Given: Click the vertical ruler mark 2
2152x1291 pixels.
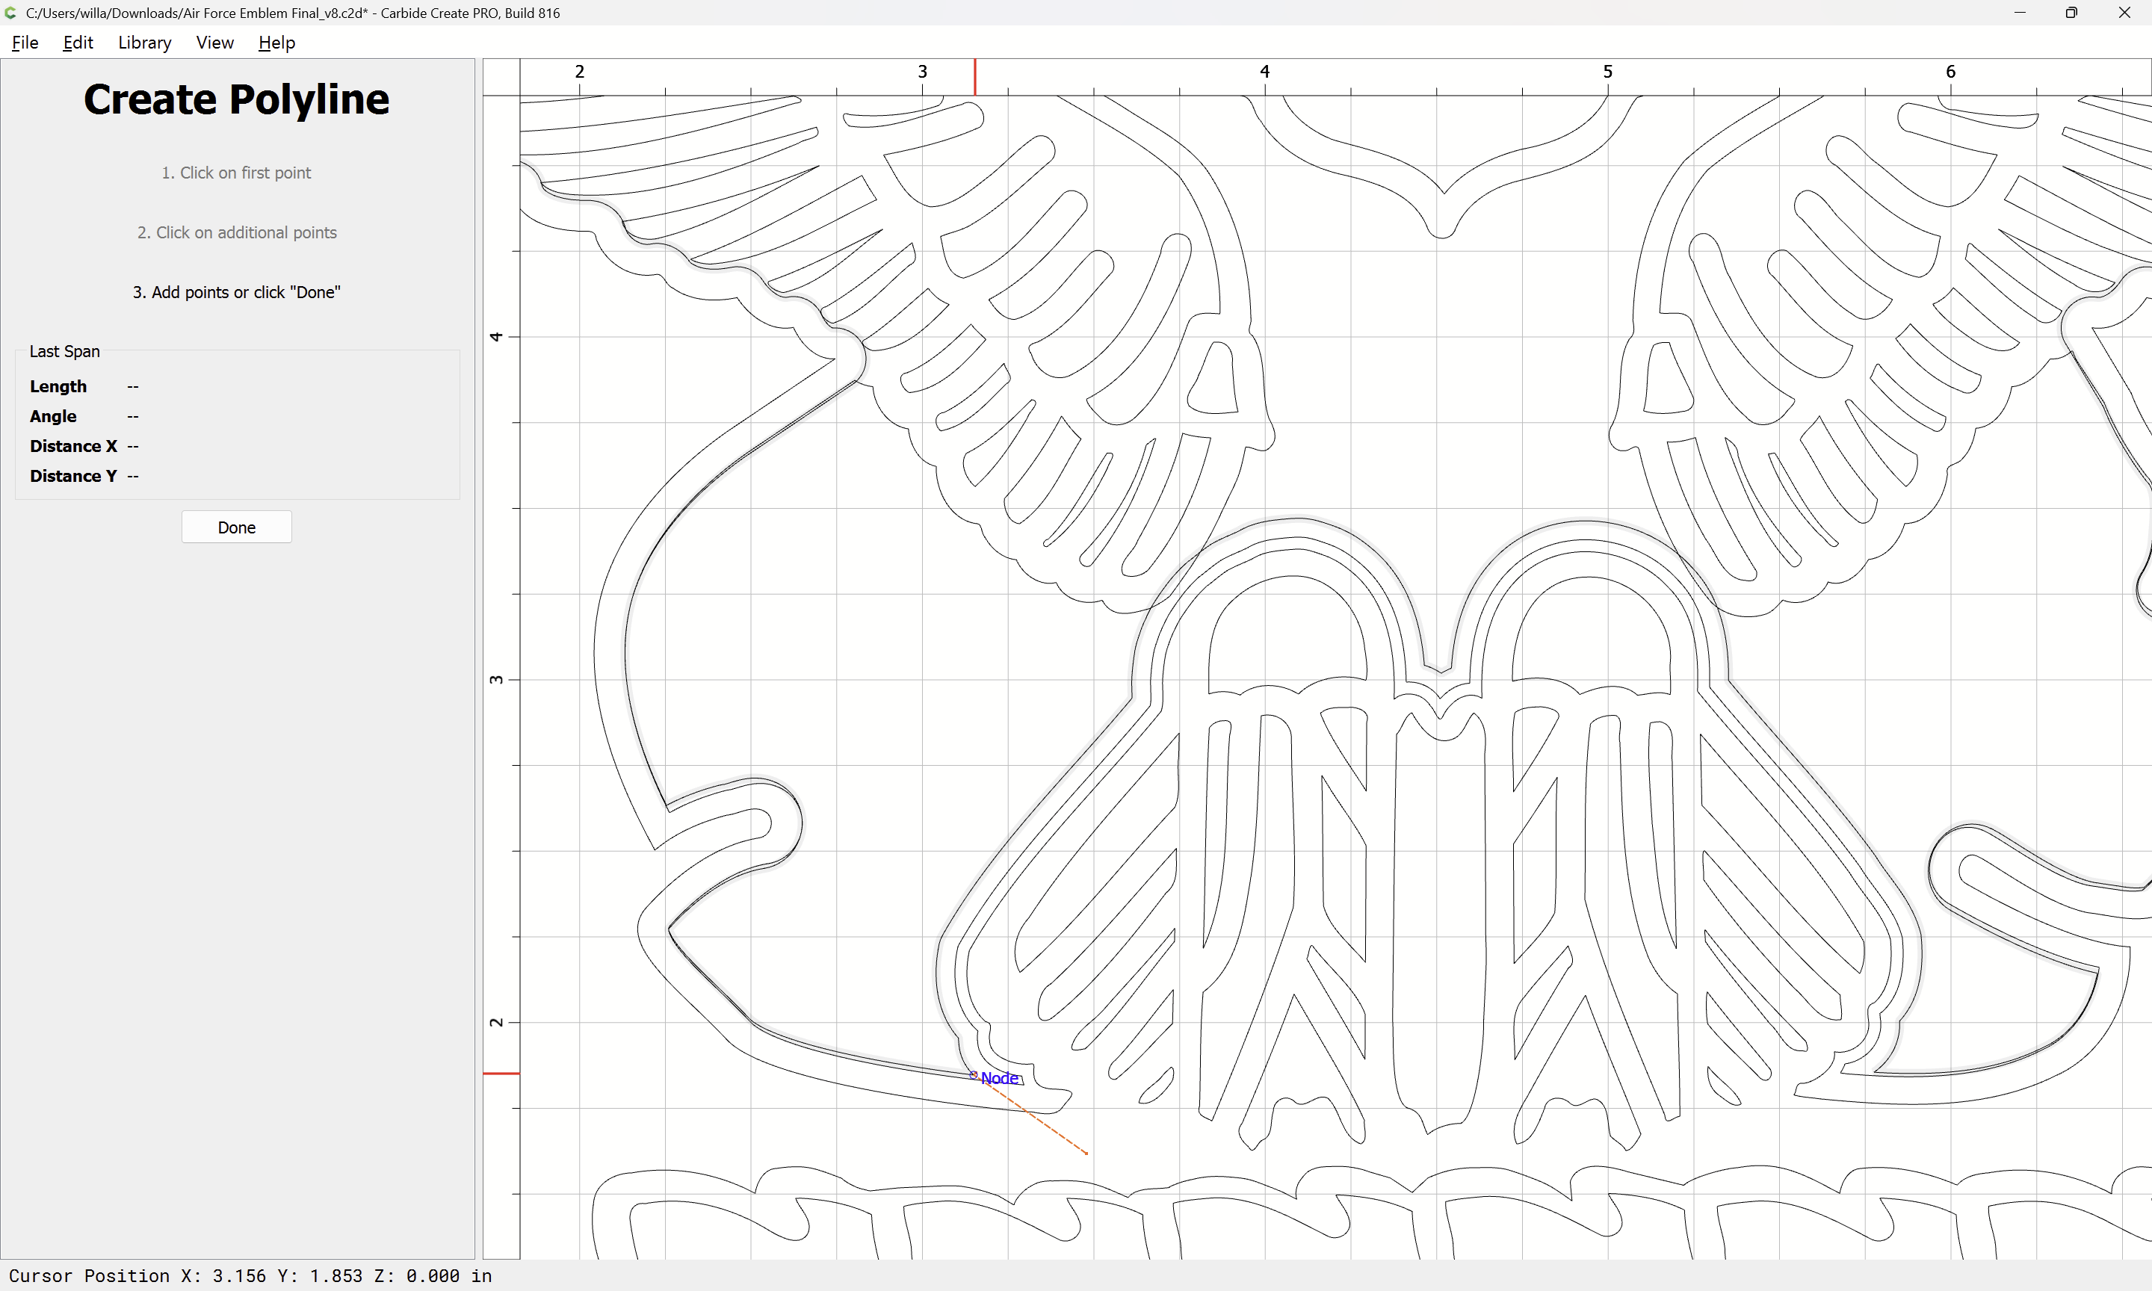Looking at the screenshot, I should 496,1022.
